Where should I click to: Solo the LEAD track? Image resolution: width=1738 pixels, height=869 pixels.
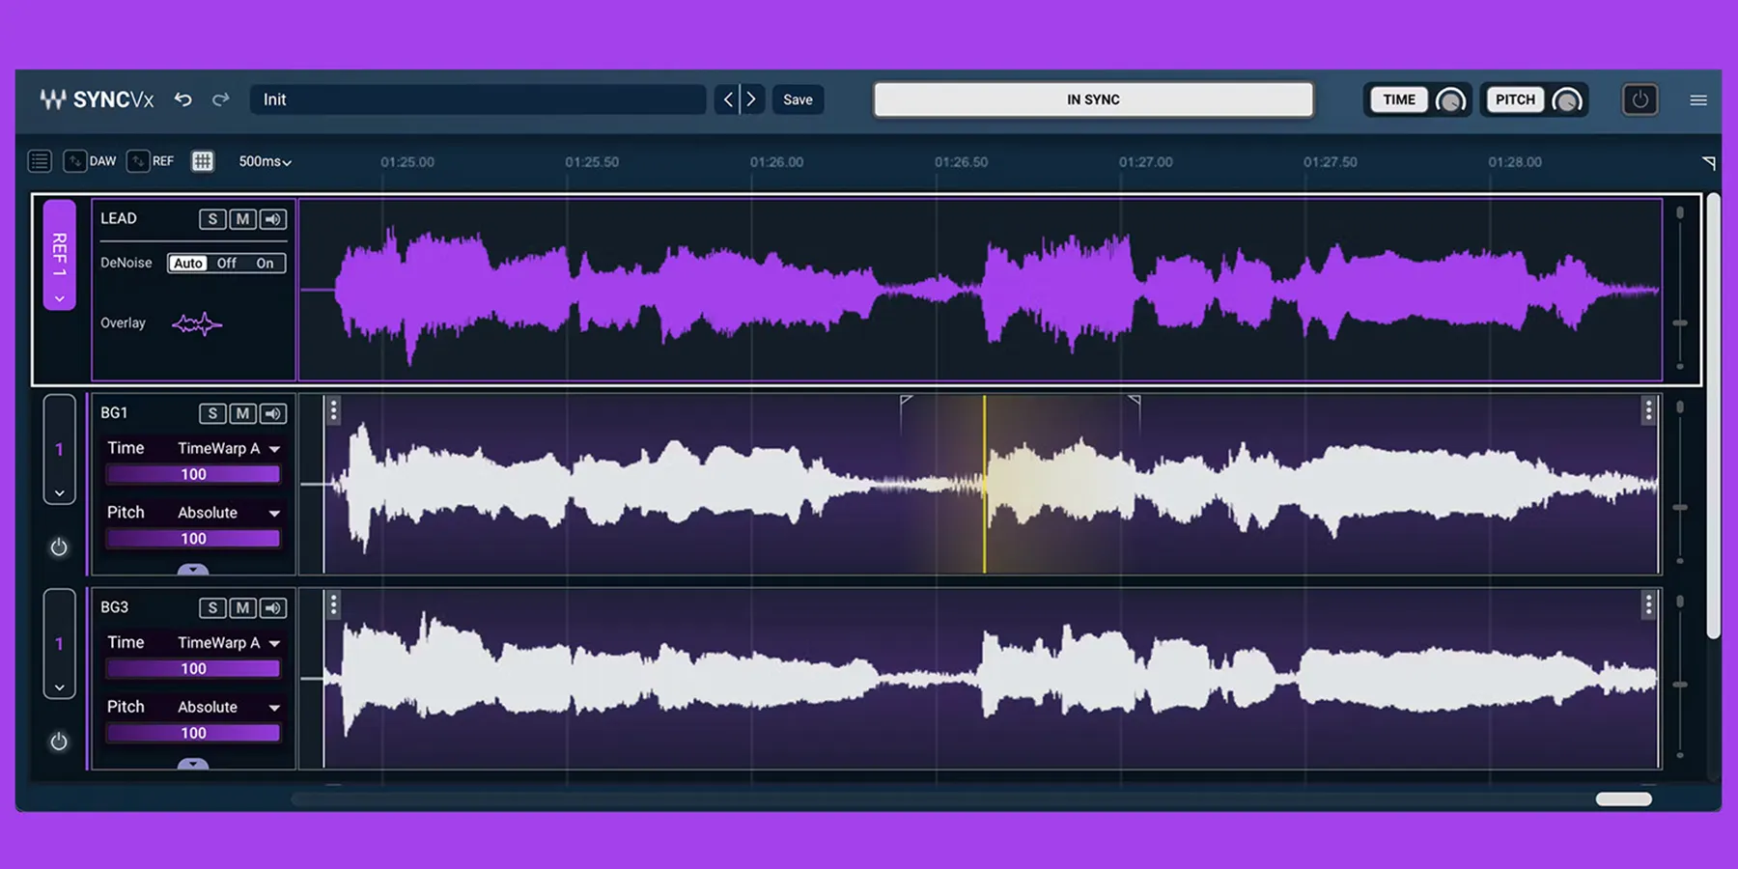tap(212, 219)
